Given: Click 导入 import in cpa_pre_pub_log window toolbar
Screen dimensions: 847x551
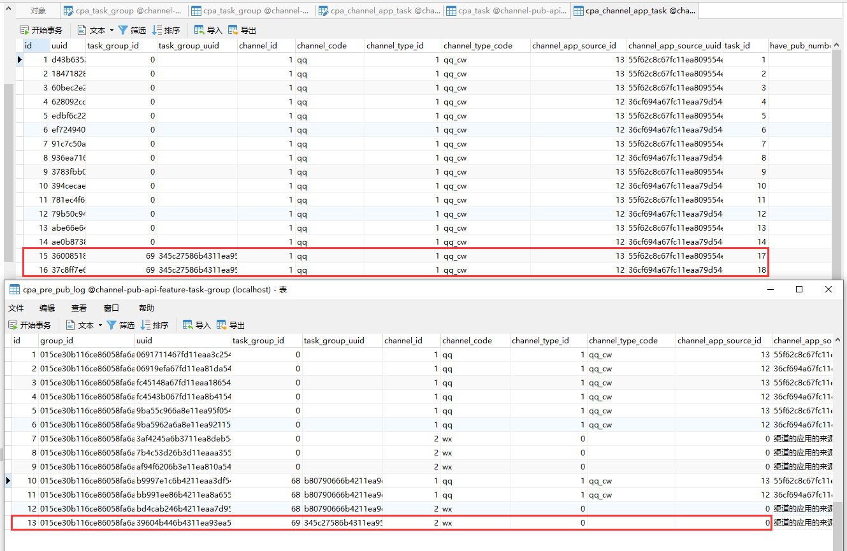Looking at the screenshot, I should click(x=196, y=325).
